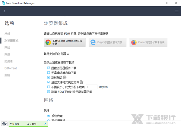Toggle snail mode icon in status bar
The image size is (181, 127).
tap(5, 124)
